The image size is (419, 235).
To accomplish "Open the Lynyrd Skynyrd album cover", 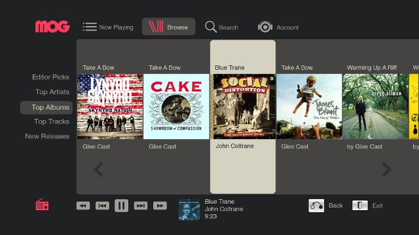I will click(110, 106).
